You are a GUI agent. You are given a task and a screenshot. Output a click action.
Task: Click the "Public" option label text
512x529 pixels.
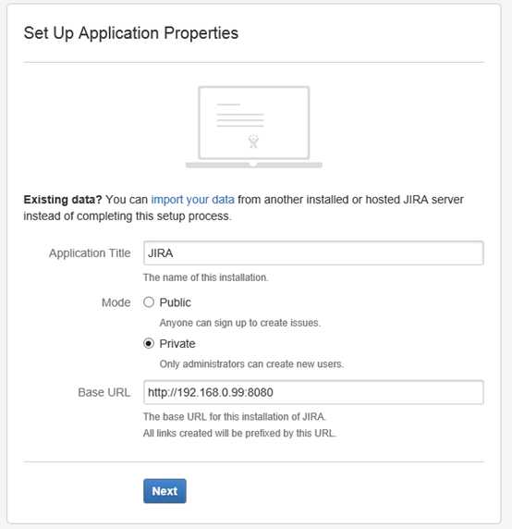tap(175, 302)
